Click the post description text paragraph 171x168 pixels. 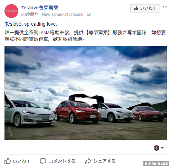pyautogui.click(x=85, y=36)
